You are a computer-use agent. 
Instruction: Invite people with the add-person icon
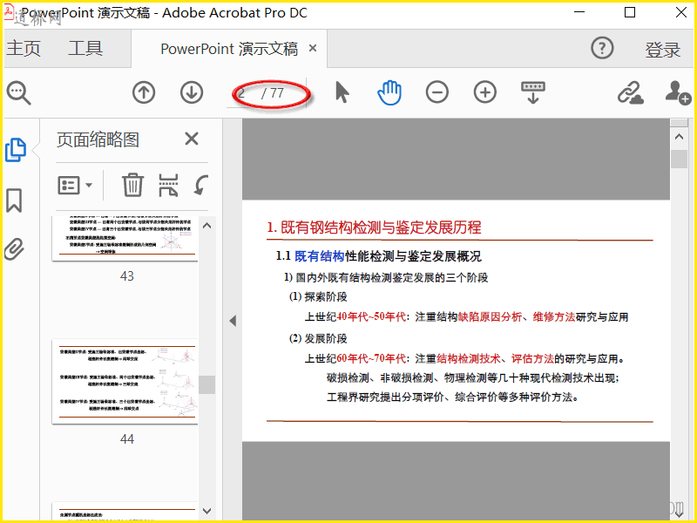(678, 92)
